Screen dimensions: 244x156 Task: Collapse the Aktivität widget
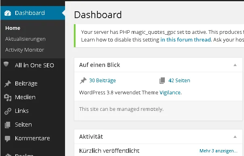[235, 137]
